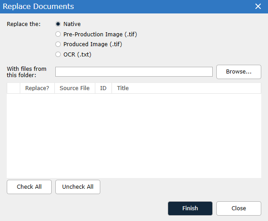Click the Replace Documents title bar
The height and width of the screenshot is (221, 268).
pyautogui.click(x=126, y=6)
